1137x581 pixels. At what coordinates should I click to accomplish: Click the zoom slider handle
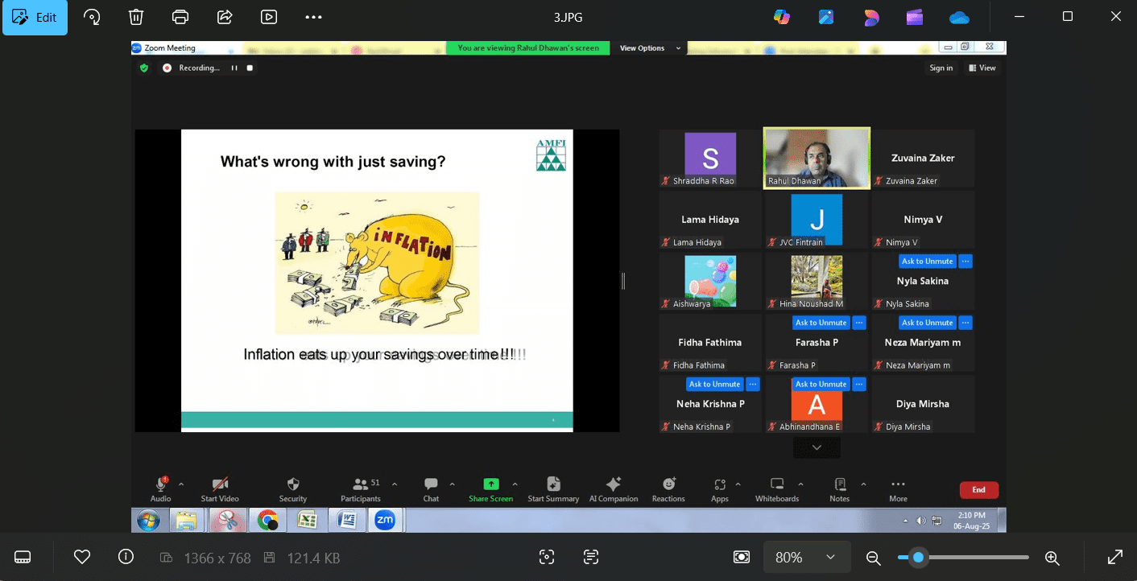(x=918, y=557)
